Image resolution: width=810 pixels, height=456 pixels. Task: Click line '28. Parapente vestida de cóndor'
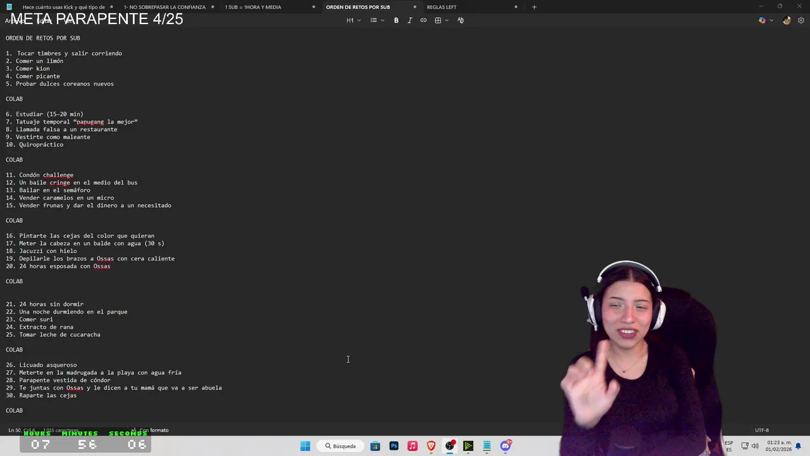pyautogui.click(x=58, y=380)
